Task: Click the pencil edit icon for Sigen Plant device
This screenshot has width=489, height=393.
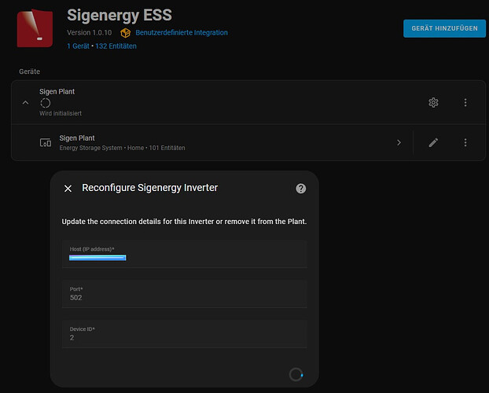Action: [433, 142]
